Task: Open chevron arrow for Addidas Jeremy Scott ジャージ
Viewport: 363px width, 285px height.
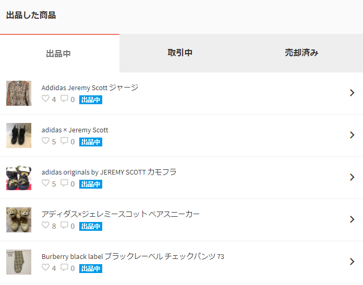Action: click(x=352, y=93)
